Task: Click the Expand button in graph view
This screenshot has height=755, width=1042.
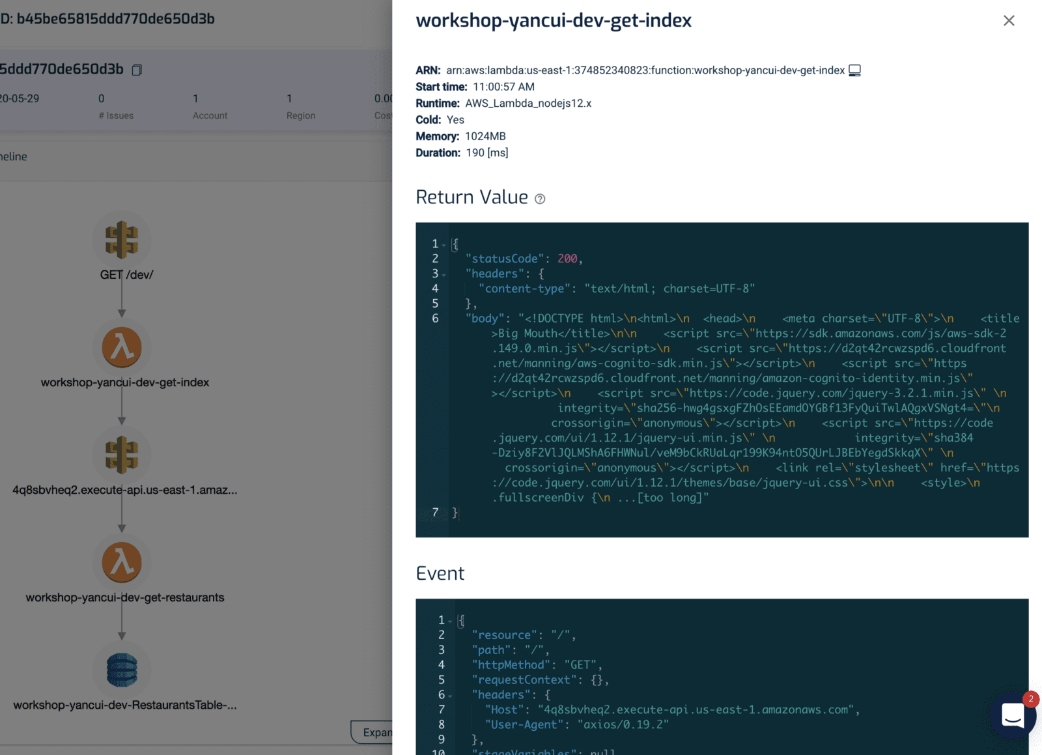Action: (372, 732)
